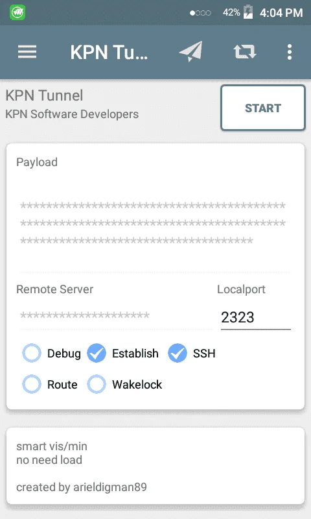The image size is (311, 519).
Task: Edit the Remote Server field
Action: 116,316
